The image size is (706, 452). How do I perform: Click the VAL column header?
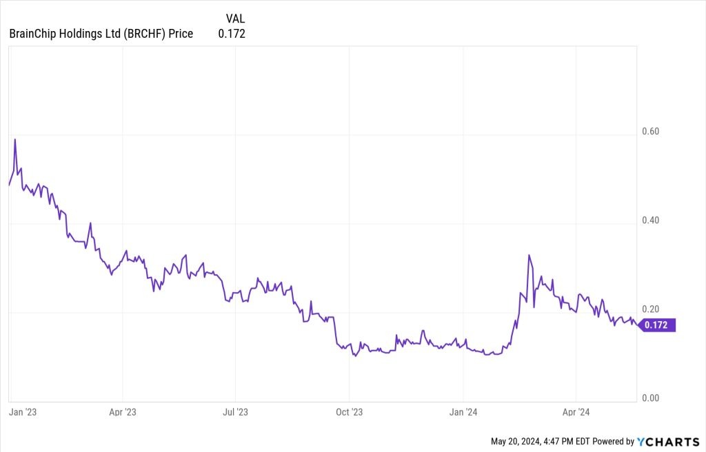coord(235,19)
